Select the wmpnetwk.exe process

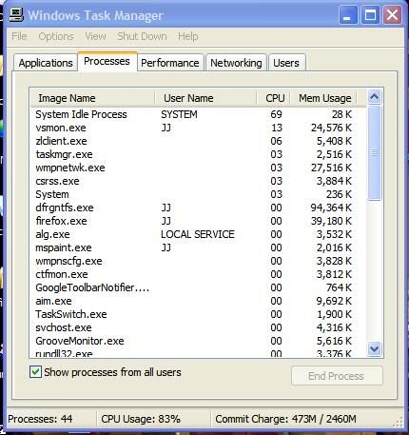(198, 168)
